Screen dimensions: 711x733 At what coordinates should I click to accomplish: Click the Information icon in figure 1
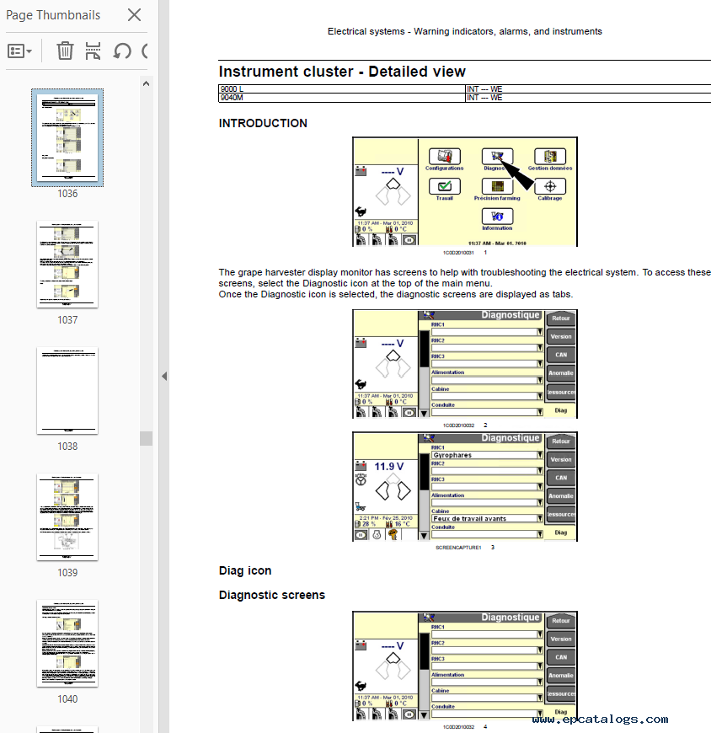tap(497, 217)
